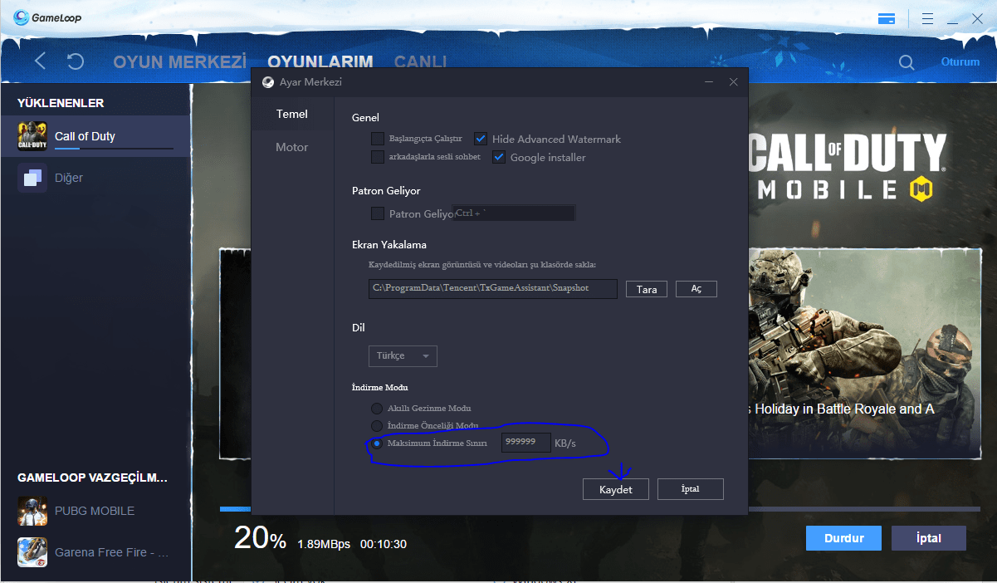Minimize the Ayar Merkezi dialog
997x583 pixels.
(x=709, y=82)
